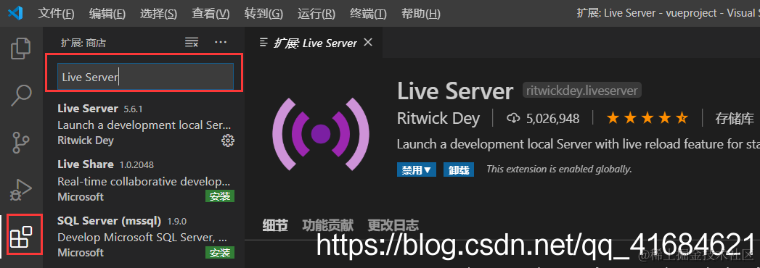The height and width of the screenshot is (268, 760).
Task: Open the 禁用 dropdown for Live Server
Action: click(417, 169)
